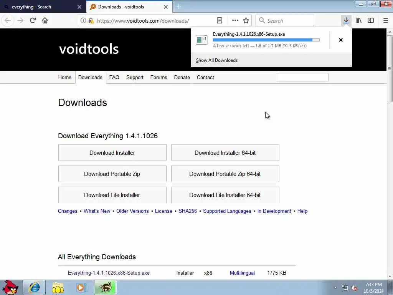Click the downloading file's exe icon
The image size is (393, 295).
201,40
